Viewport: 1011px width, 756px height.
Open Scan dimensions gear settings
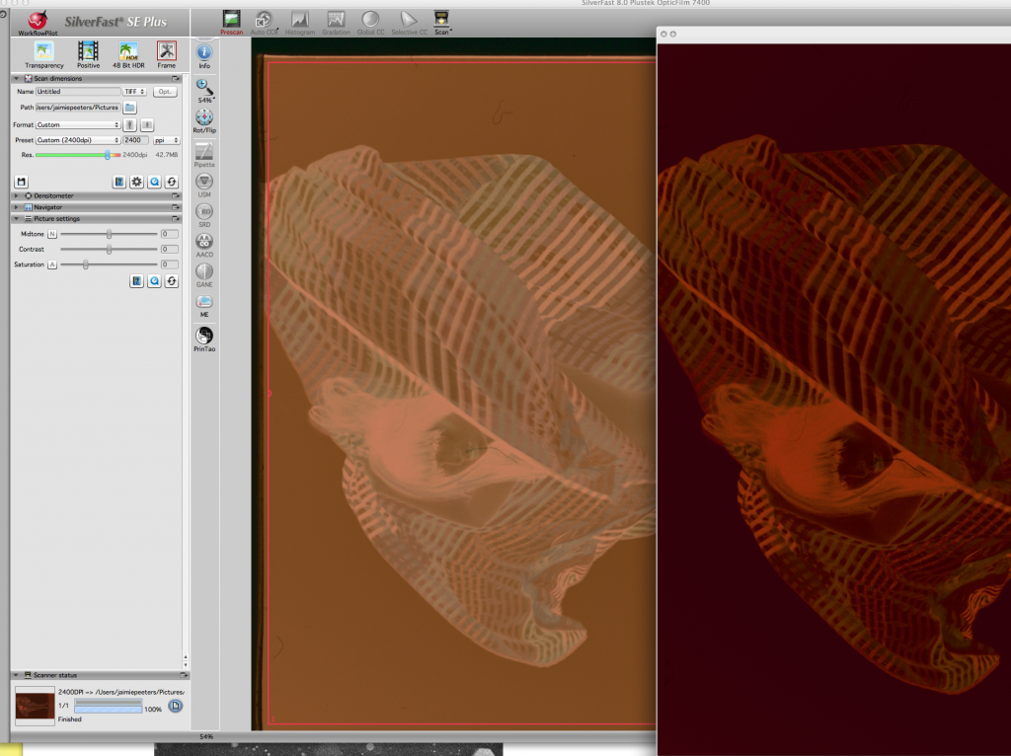tap(136, 182)
